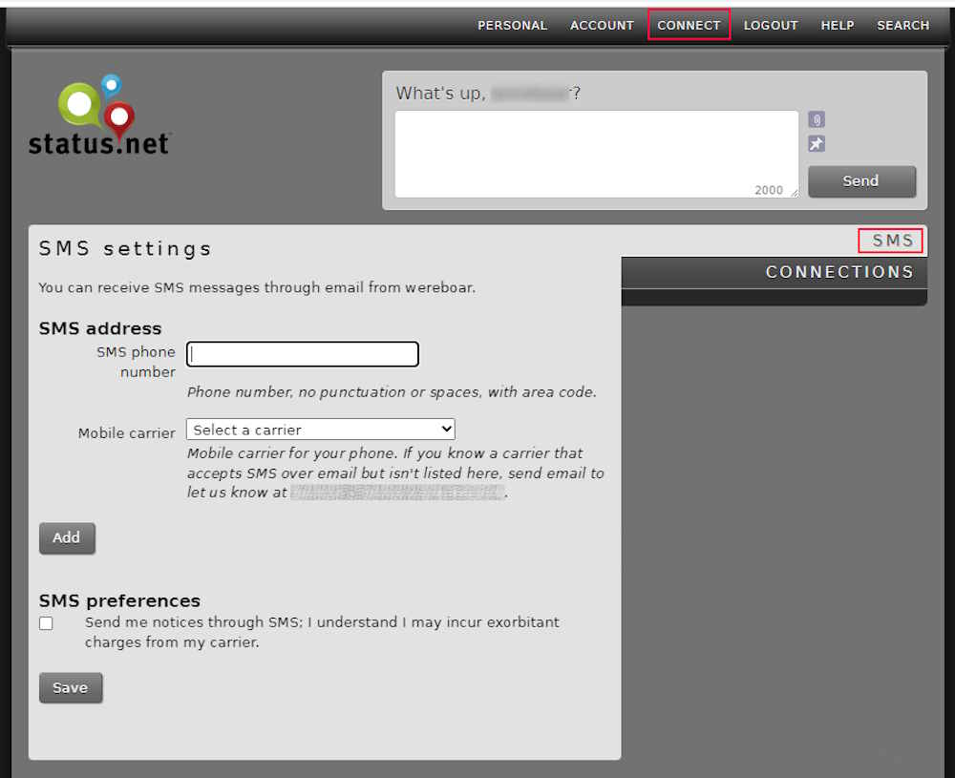Open the HELP page link
Image resolution: width=955 pixels, height=778 pixels.
(838, 26)
